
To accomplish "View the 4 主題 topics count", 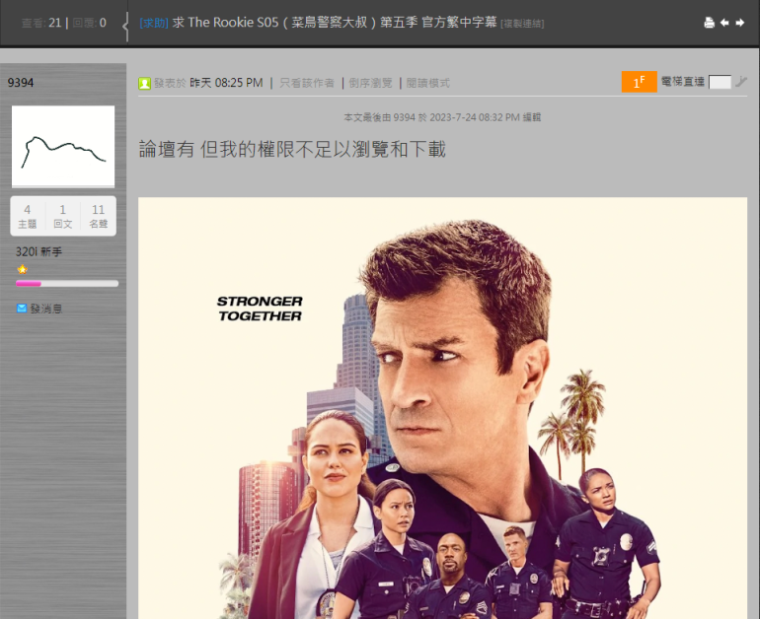I will click(28, 216).
